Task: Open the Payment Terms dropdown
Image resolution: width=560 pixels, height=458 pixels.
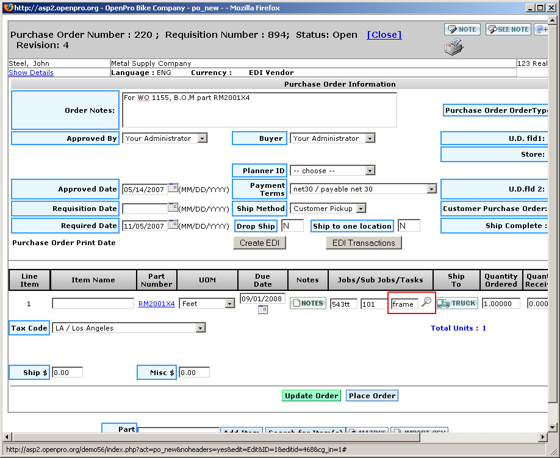Action: coord(431,189)
